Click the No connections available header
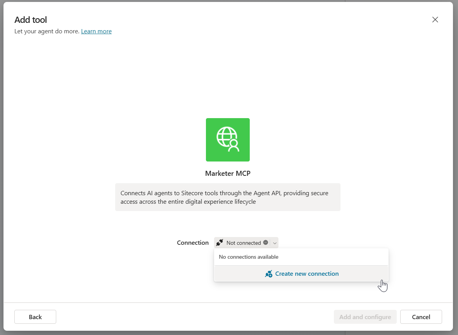The height and width of the screenshot is (335, 458). (x=249, y=257)
